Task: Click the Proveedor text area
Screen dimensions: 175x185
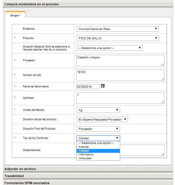Action: (120, 60)
